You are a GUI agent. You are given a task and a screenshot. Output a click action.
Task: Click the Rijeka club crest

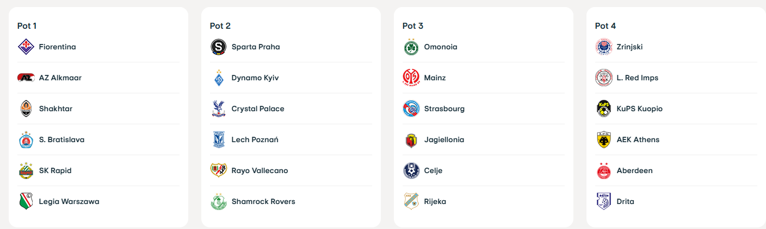point(411,201)
